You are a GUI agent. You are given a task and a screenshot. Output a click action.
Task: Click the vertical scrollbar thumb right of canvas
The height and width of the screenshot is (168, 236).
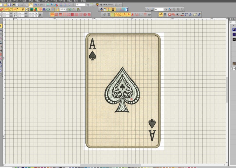[x=227, y=90]
